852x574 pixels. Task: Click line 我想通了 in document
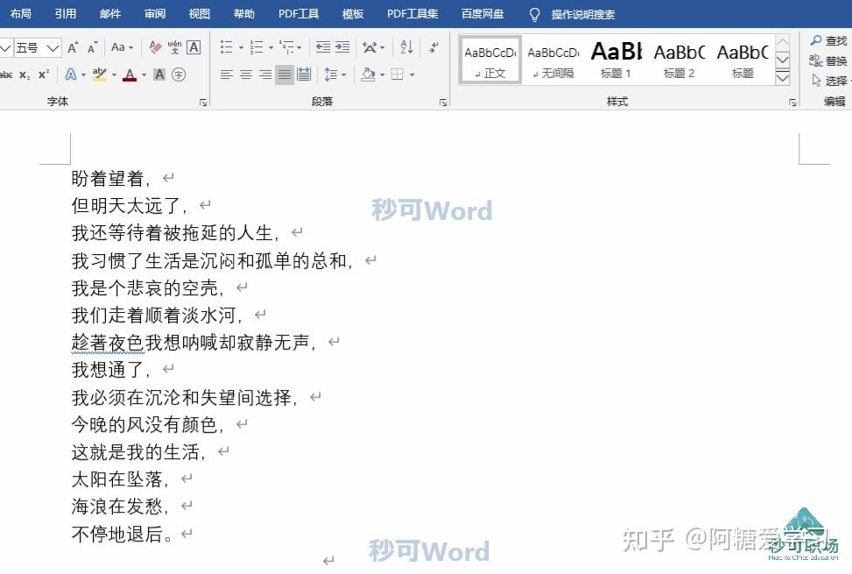pyautogui.click(x=111, y=370)
